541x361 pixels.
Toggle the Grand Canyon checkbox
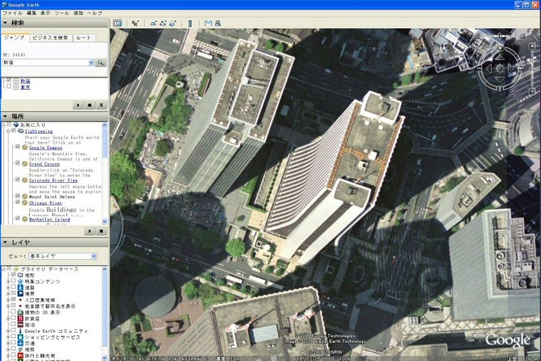coord(18,163)
